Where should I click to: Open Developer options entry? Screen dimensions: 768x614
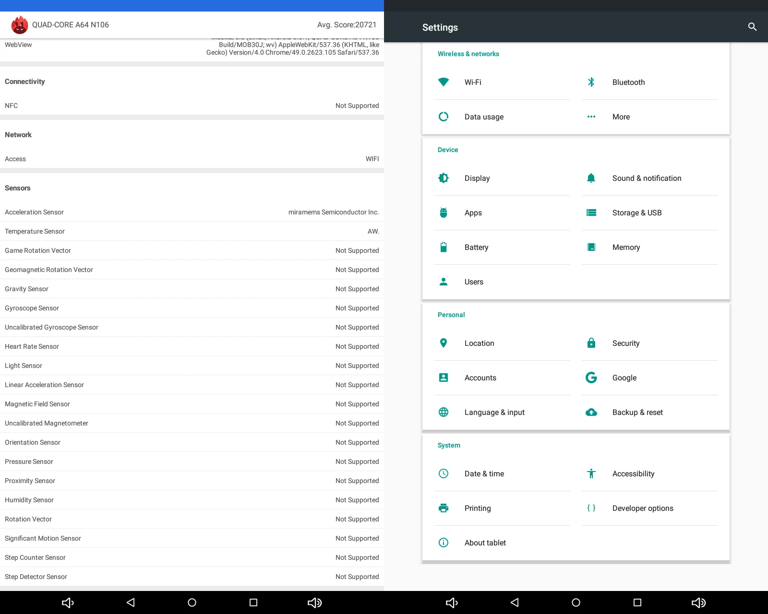tap(650, 508)
